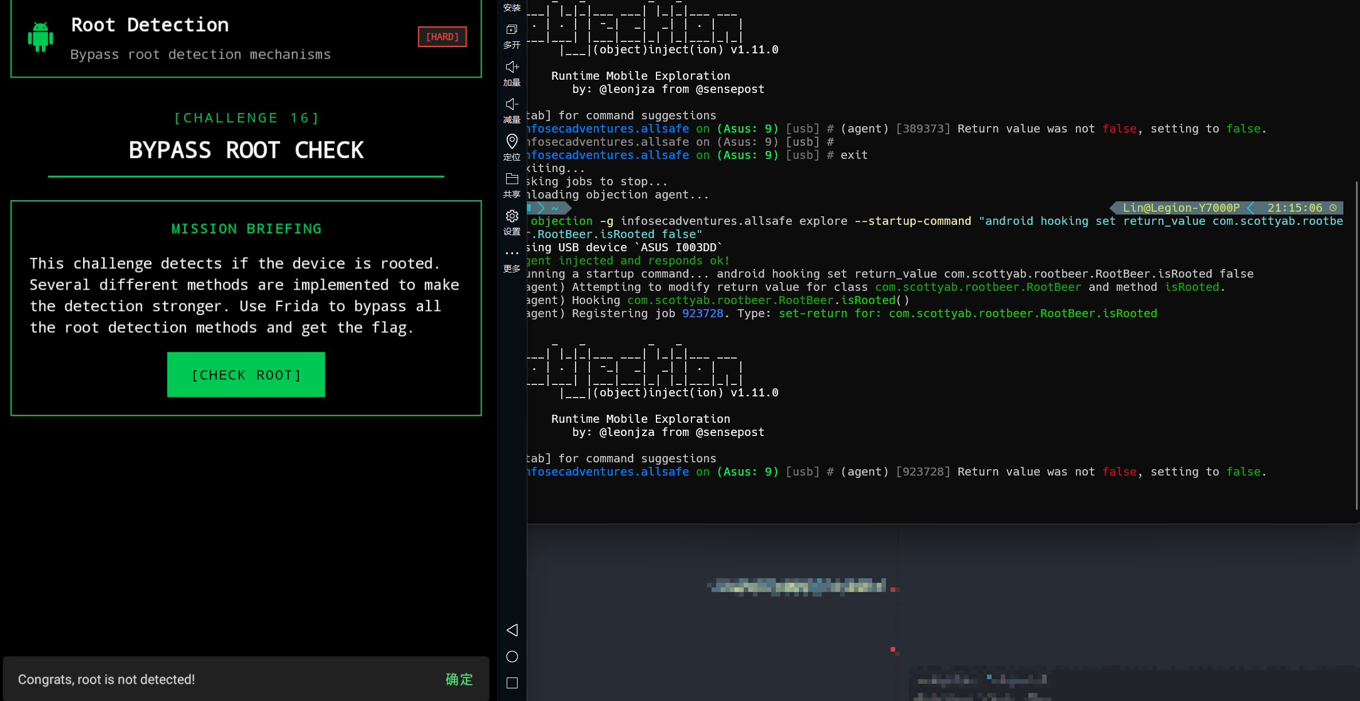Tap the Android back triangle button

512,630
